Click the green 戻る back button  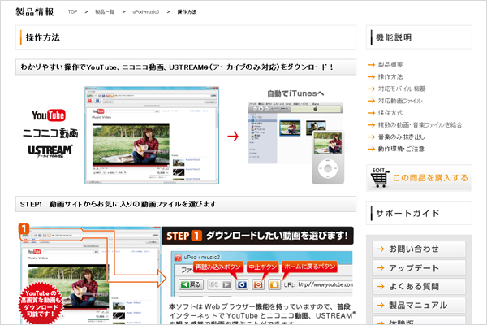[190, 284]
